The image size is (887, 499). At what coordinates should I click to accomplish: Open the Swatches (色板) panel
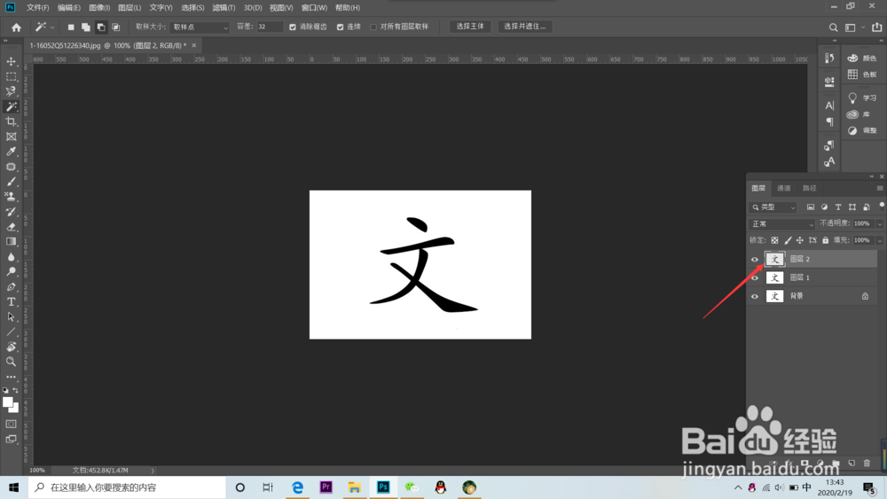click(x=861, y=74)
